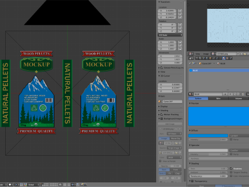
Task: Toggle the Shadeless checkbox
Action: [x=231, y=168]
